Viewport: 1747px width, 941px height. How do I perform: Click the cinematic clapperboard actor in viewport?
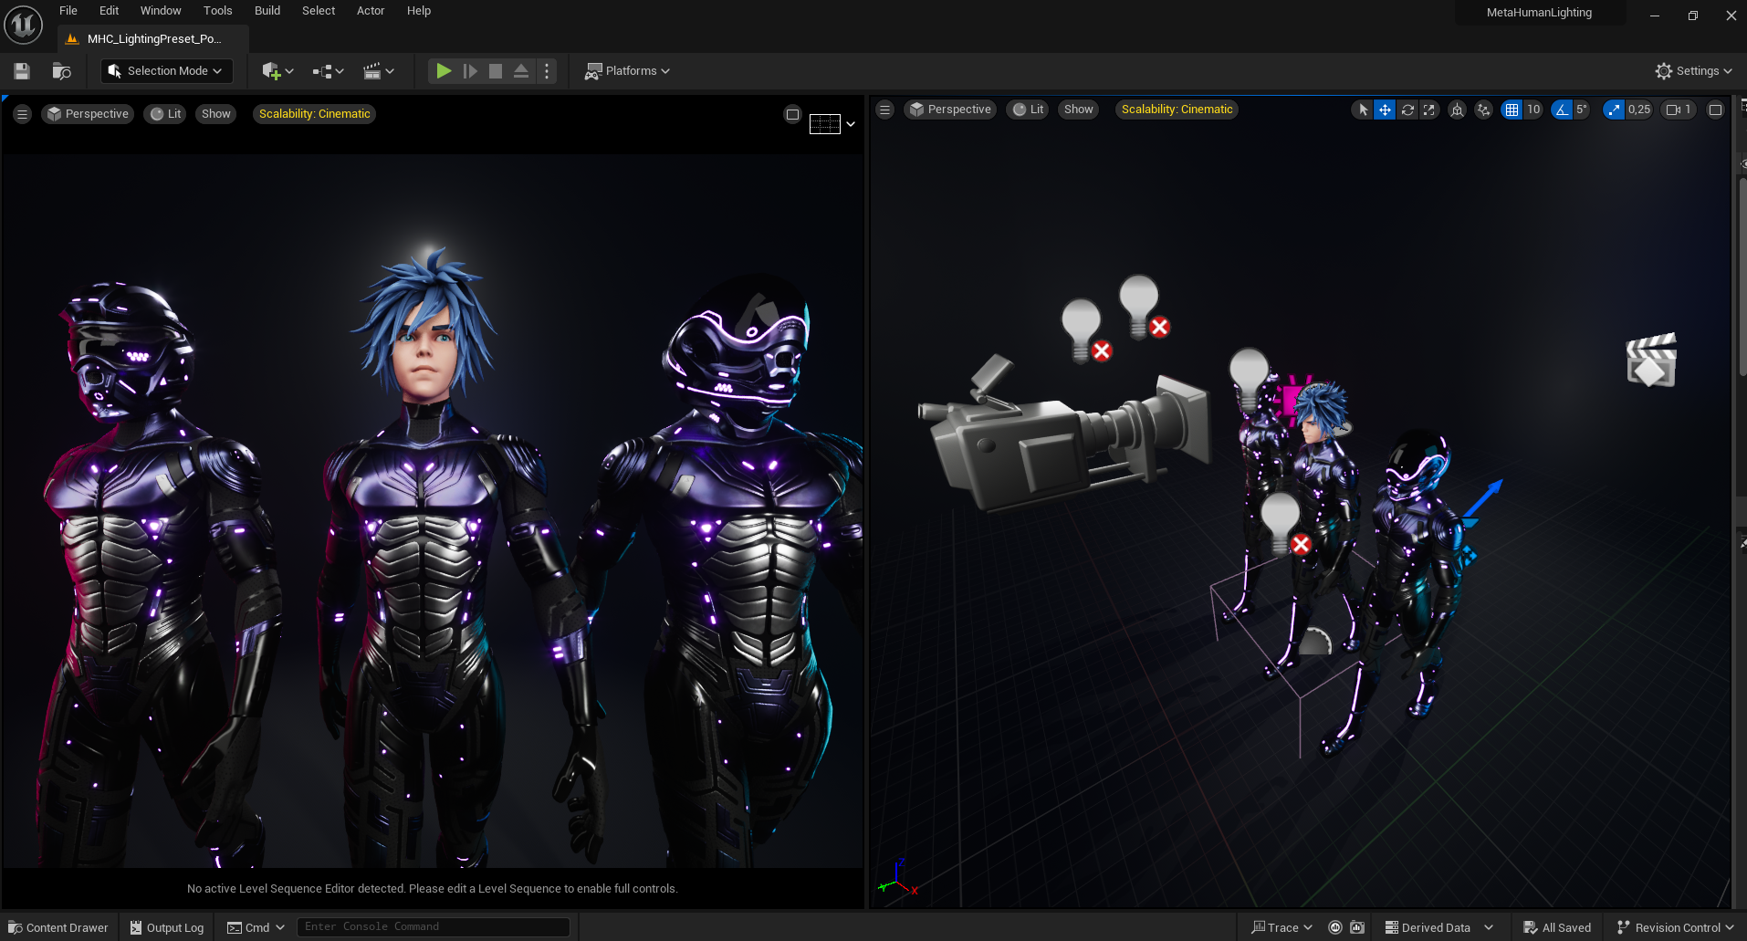[x=1650, y=361]
